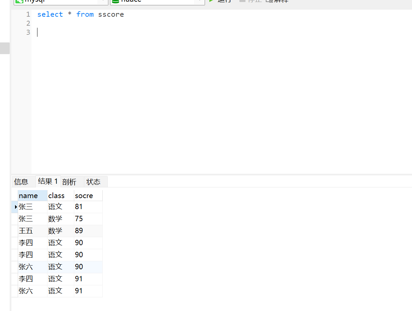This screenshot has height=311, width=412.
Task: Click line number 3 in the gutter
Action: (x=28, y=32)
